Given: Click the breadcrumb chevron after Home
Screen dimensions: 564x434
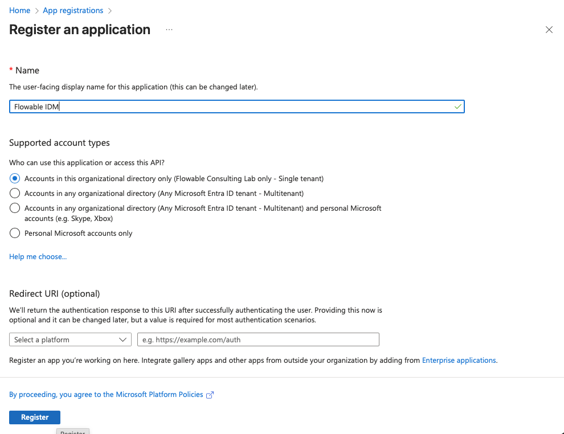Looking at the screenshot, I should pyautogui.click(x=36, y=11).
